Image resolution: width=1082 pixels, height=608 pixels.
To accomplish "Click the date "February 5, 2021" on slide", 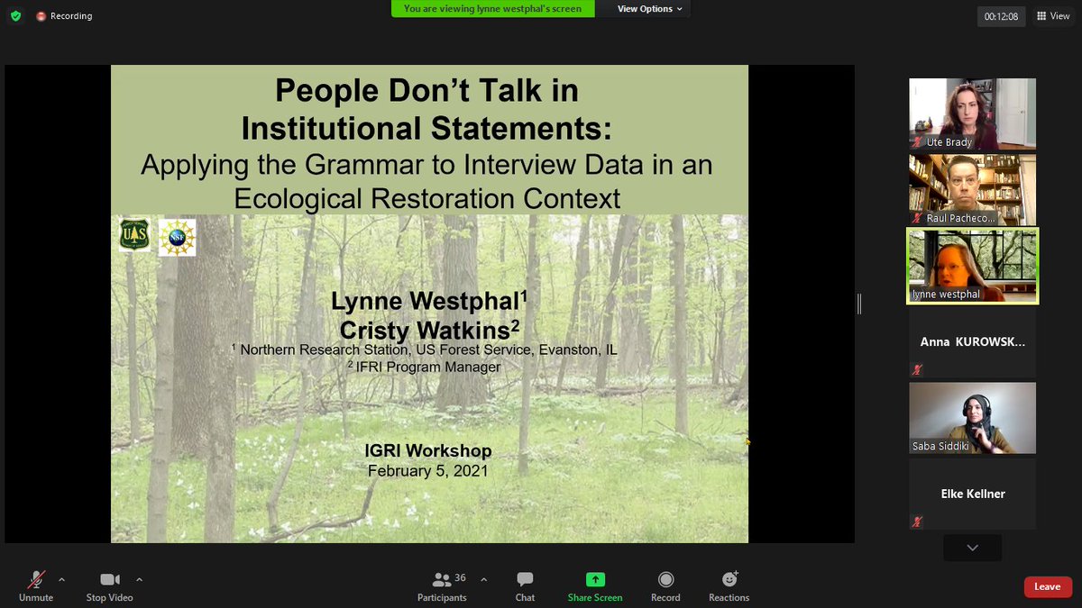I will click(427, 470).
